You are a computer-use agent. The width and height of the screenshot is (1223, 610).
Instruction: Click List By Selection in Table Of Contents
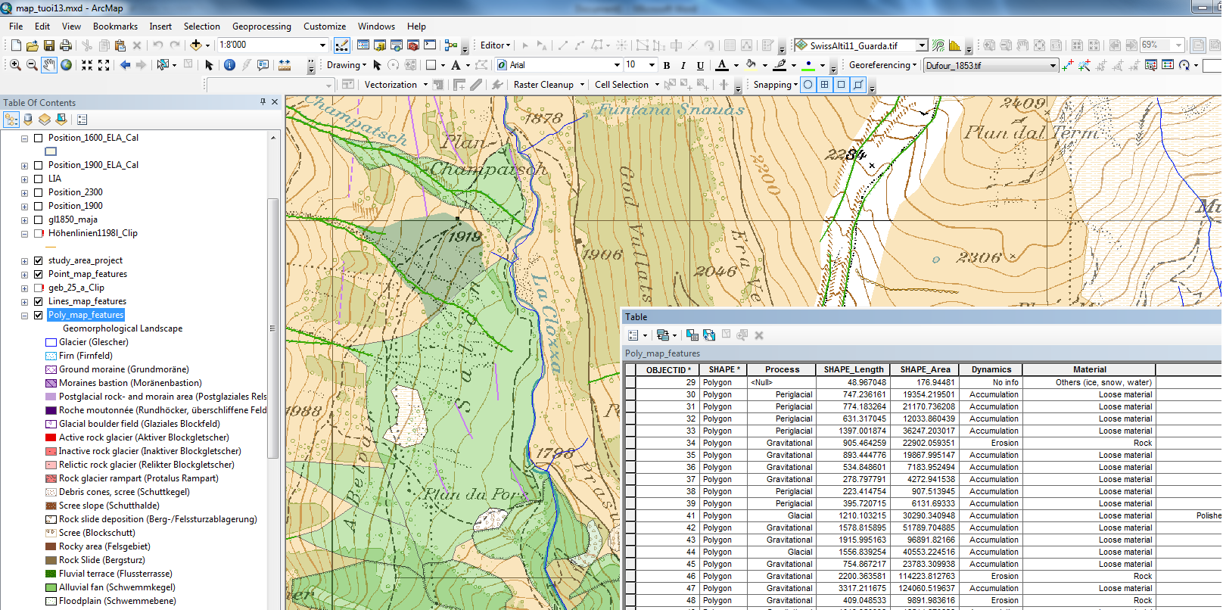point(61,120)
